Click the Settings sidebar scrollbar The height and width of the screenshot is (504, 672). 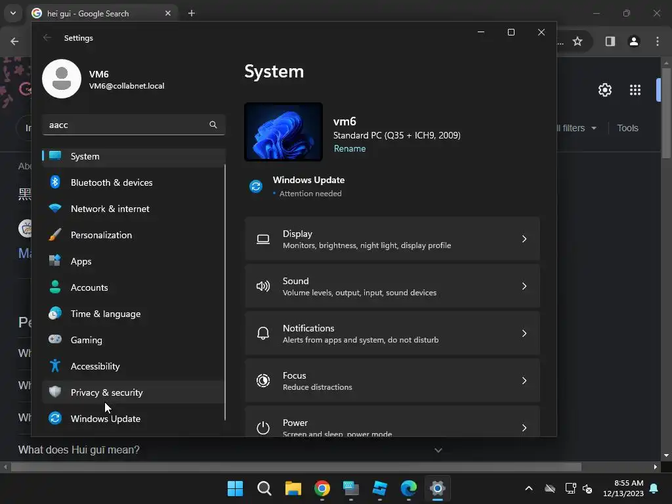(225, 291)
